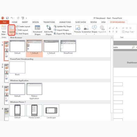Image resolution: width=137 pixels, height=137 pixels.
Task: Open the Customize Quick Access Toolbar arrow
Action: 26,18
